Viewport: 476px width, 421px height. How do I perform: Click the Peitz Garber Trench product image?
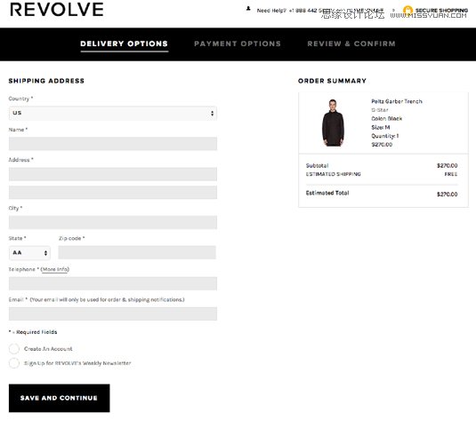333,123
